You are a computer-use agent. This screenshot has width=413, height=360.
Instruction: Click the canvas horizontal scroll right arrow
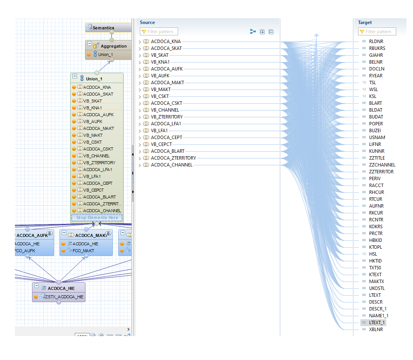coord(128,329)
